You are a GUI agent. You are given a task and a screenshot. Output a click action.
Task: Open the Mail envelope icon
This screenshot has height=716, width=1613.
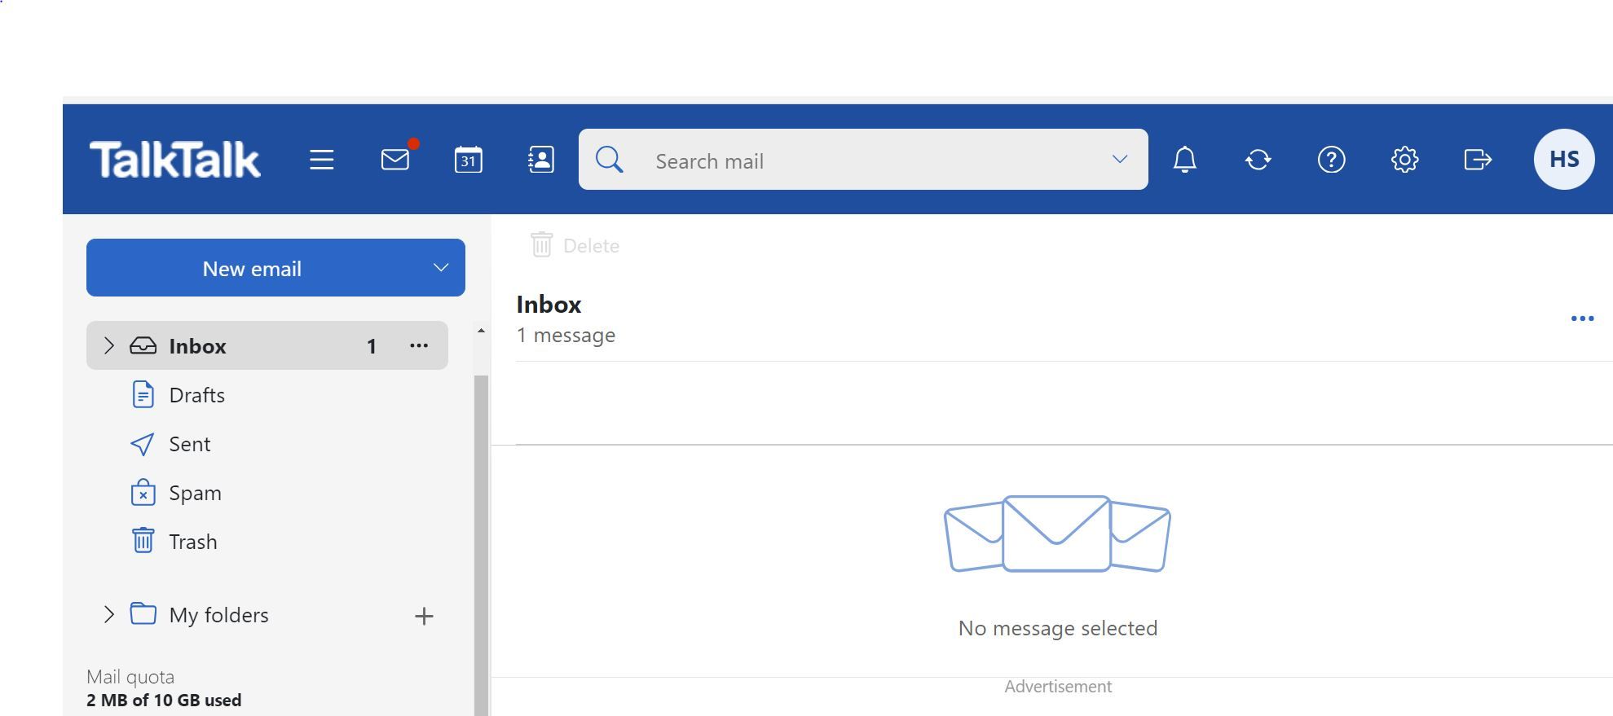395,160
